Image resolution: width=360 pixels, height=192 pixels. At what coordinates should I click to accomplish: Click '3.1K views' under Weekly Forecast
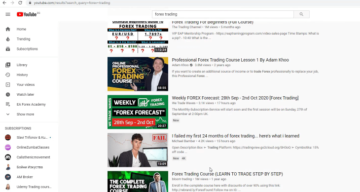[x=206, y=103]
